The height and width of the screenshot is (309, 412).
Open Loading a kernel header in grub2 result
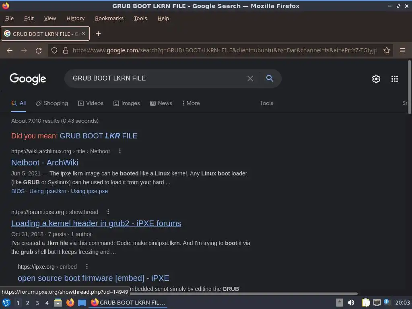coord(96,223)
